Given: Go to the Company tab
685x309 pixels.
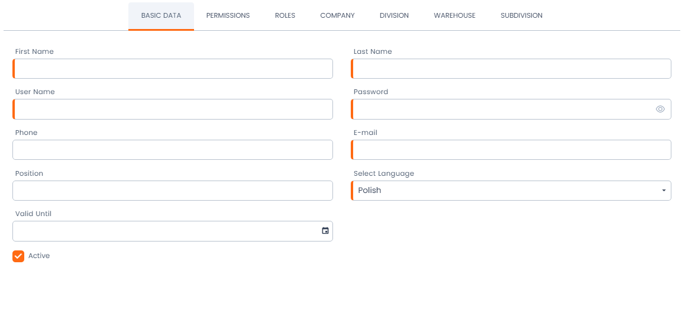Looking at the screenshot, I should tap(337, 15).
